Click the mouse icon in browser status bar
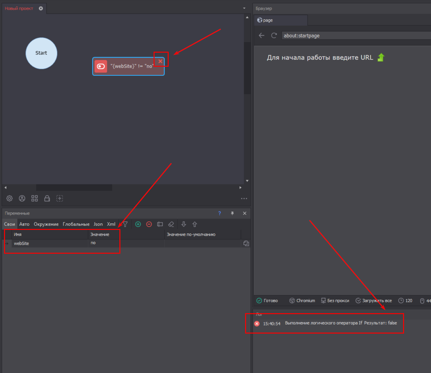 [422, 301]
